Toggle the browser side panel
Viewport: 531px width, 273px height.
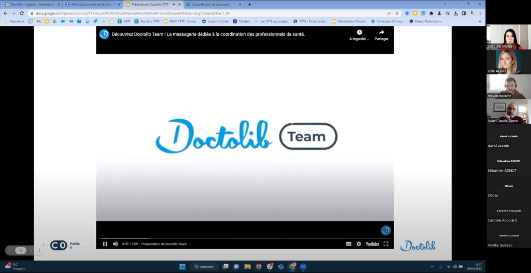464,13
